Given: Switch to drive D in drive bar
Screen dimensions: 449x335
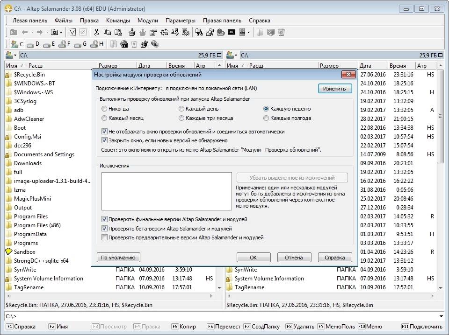Looking at the screenshot, I should (33, 44).
